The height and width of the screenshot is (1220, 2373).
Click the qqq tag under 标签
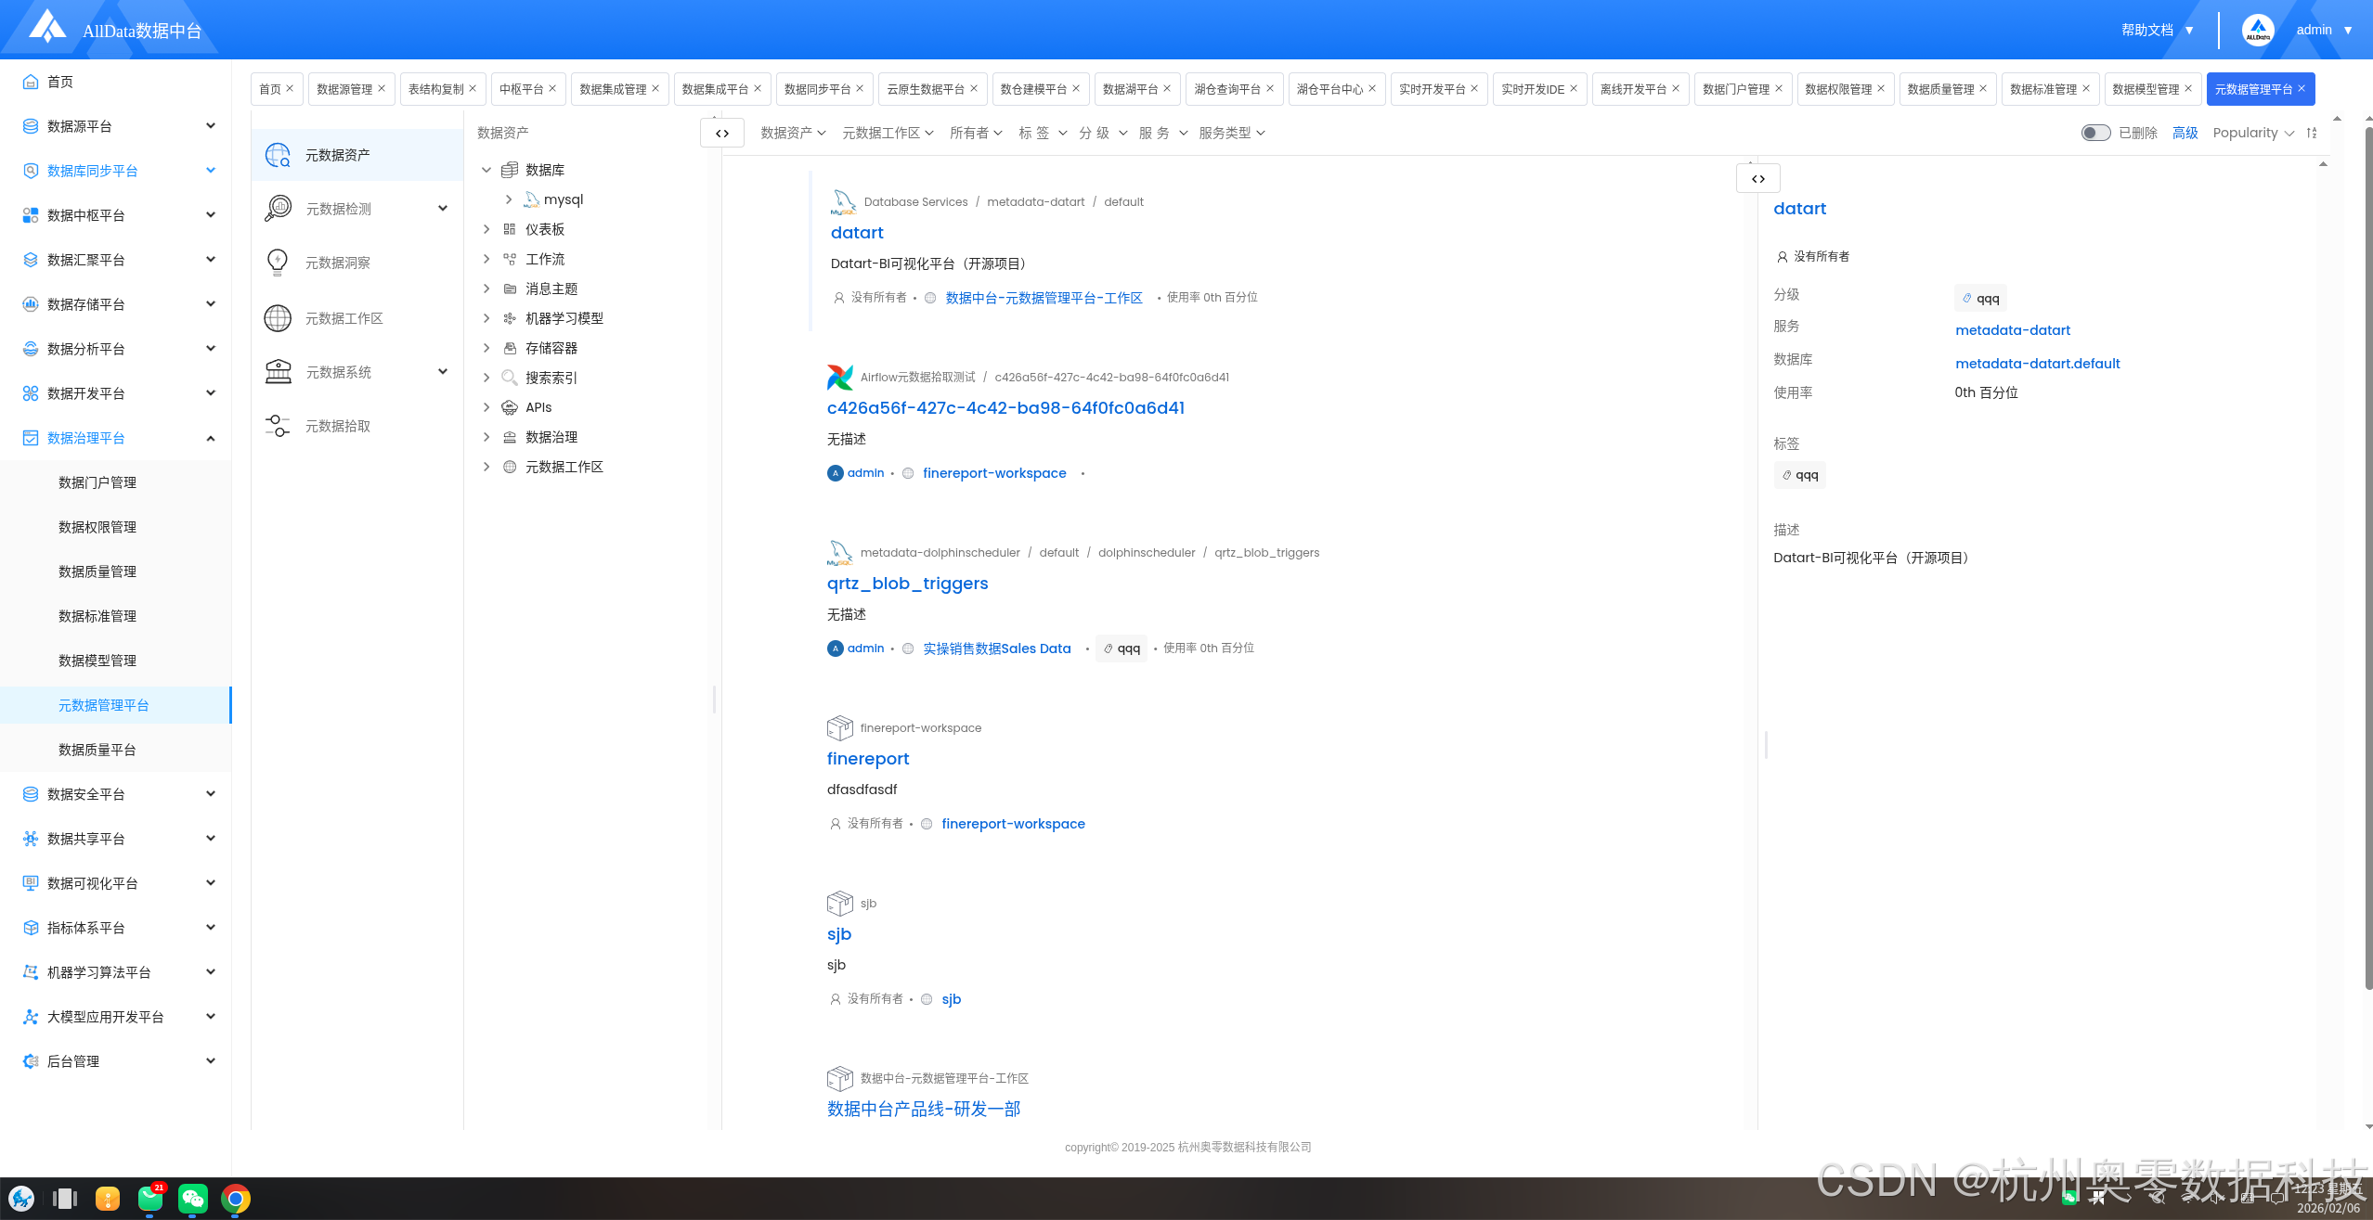[1799, 475]
